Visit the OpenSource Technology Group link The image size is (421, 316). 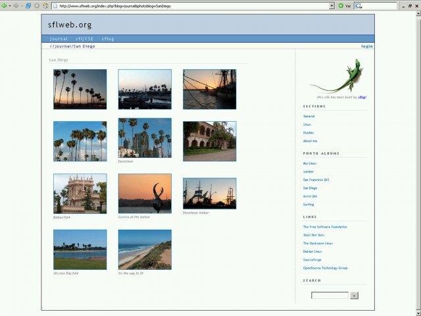pyautogui.click(x=326, y=268)
